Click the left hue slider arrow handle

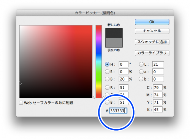pyautogui.click(x=94, y=98)
